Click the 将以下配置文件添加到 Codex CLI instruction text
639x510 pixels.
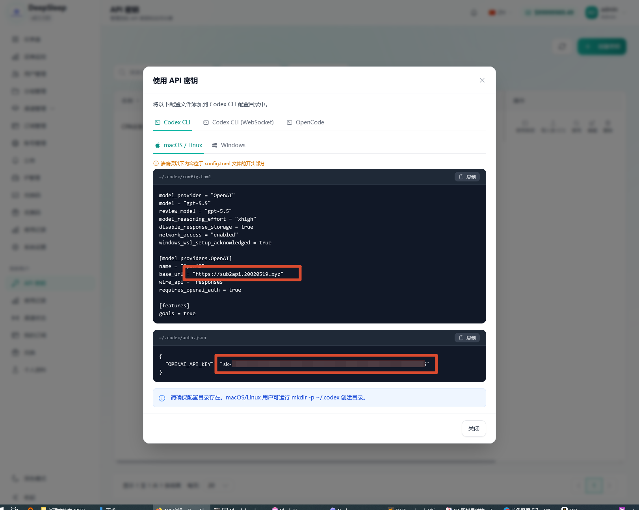(x=211, y=104)
